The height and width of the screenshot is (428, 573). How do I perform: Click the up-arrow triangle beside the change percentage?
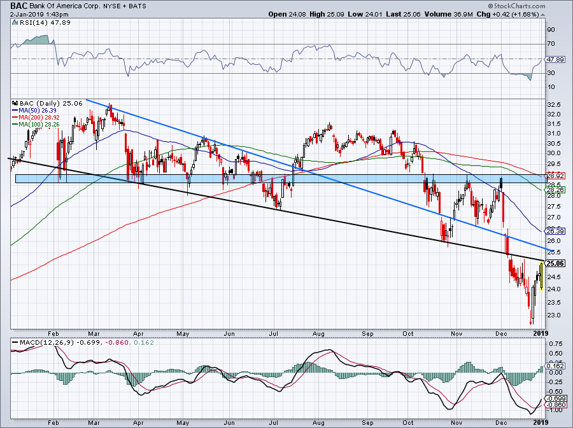pyautogui.click(x=542, y=15)
